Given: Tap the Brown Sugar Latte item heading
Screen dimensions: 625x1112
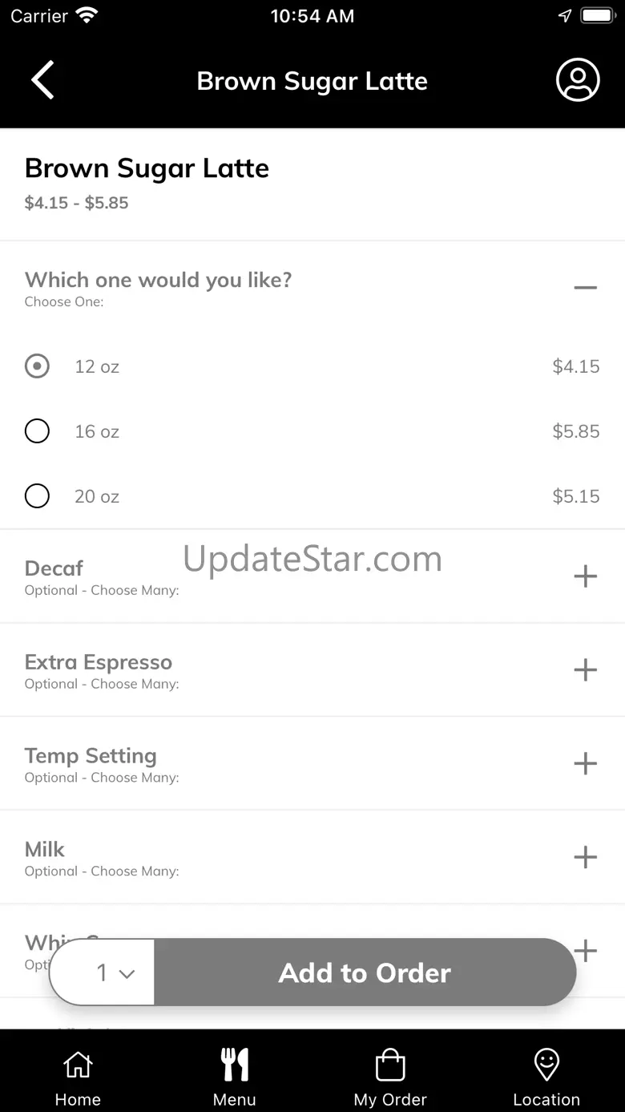Looking at the screenshot, I should [147, 168].
